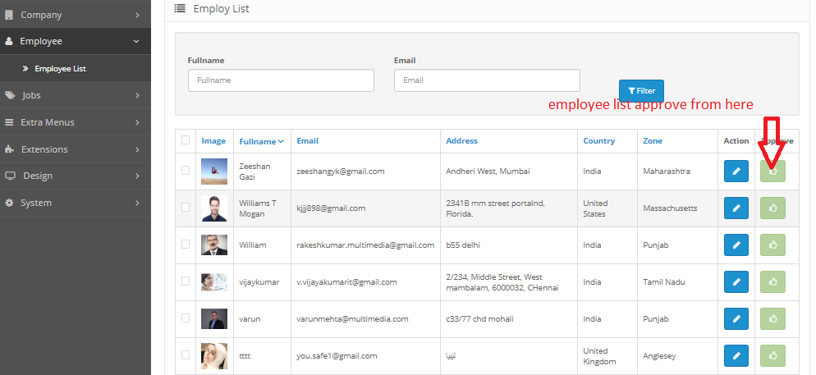816x375 pixels.
Task: Expand the Jobs sidebar menu
Action: pos(74,95)
